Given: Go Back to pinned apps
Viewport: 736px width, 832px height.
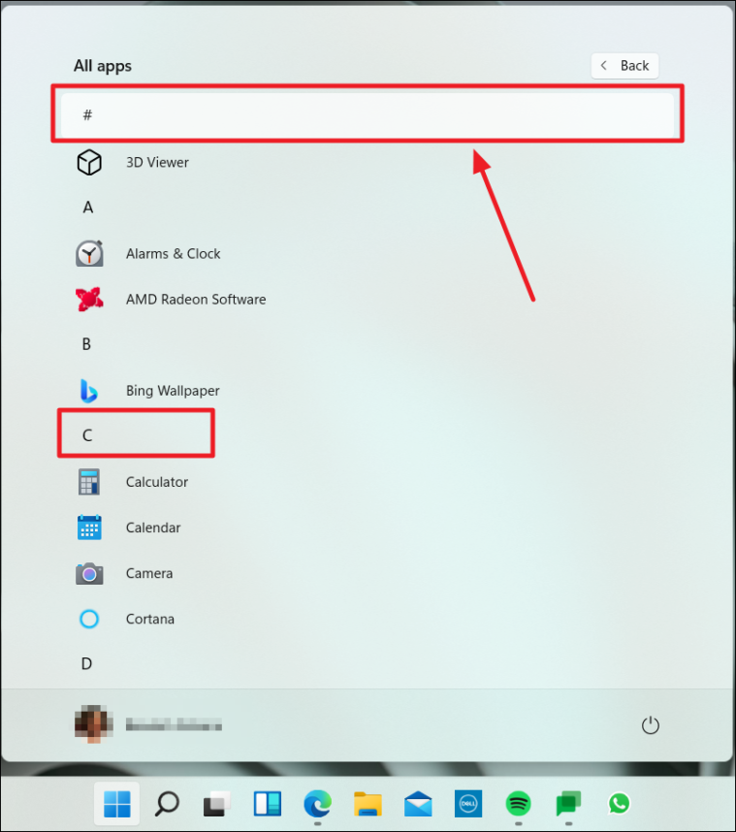Looking at the screenshot, I should (x=624, y=66).
